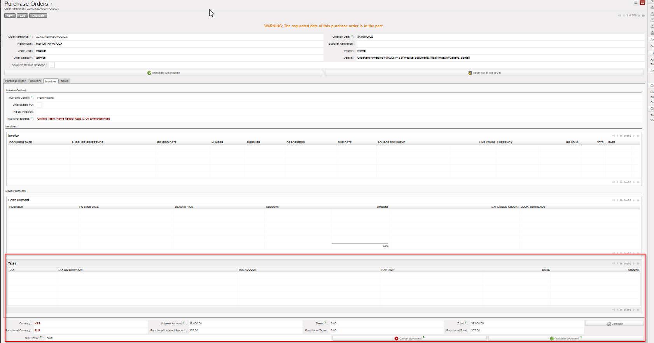
Task: Click help icon next to Order Reference
Action: click(30, 36)
